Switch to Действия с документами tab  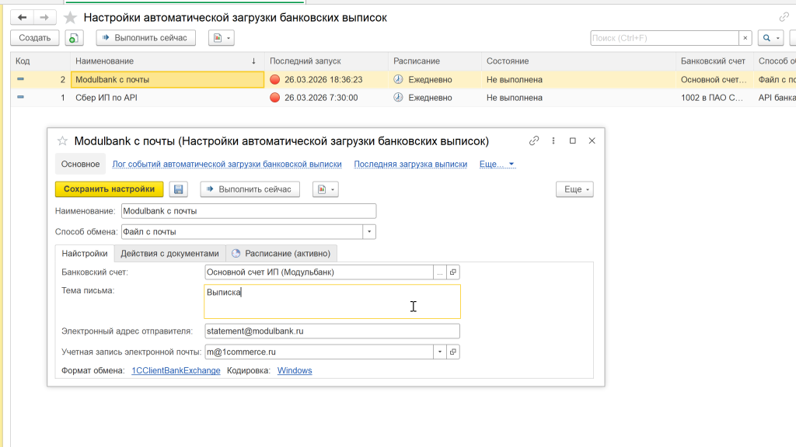(169, 253)
